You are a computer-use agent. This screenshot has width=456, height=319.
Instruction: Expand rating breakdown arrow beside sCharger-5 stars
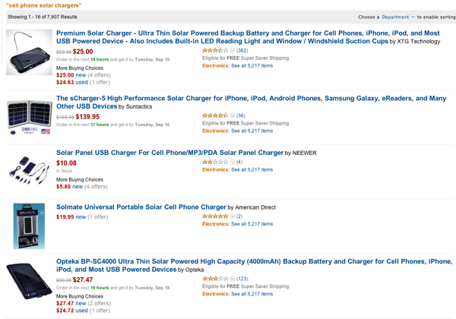coord(233,115)
